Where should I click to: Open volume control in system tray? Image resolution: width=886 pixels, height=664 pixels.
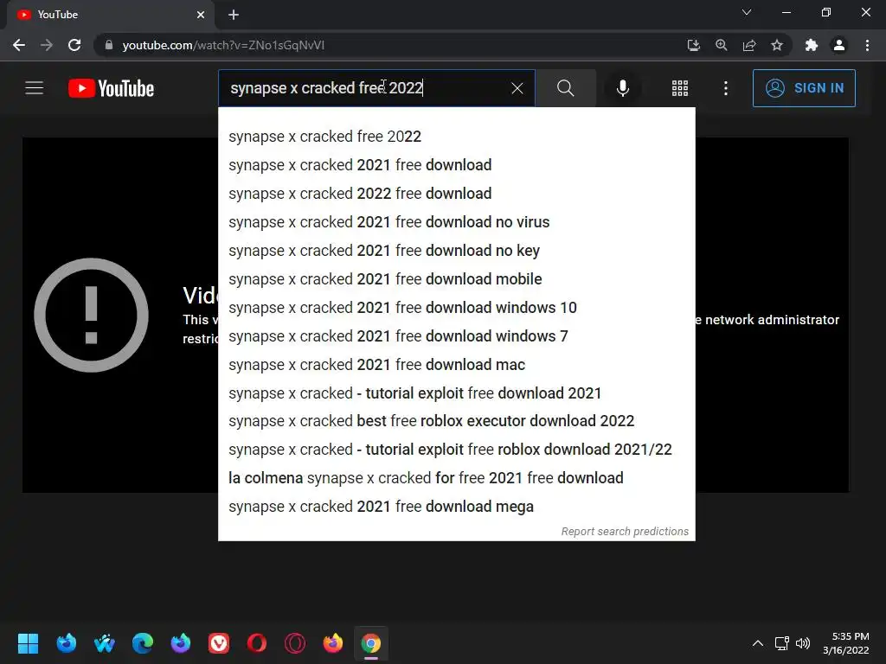(802, 643)
